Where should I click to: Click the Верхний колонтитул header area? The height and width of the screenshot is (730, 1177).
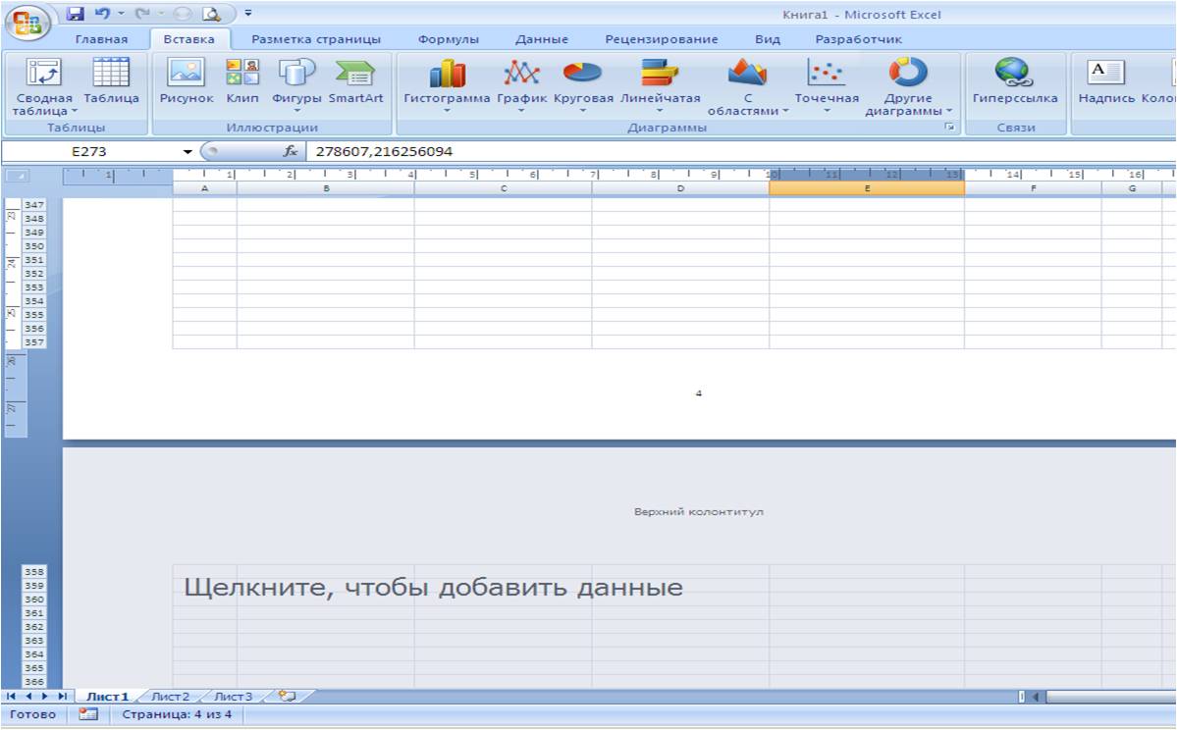(x=698, y=512)
